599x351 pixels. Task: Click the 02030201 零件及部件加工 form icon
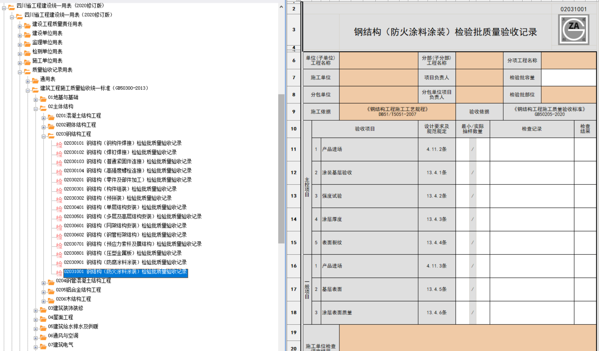pyautogui.click(x=59, y=181)
